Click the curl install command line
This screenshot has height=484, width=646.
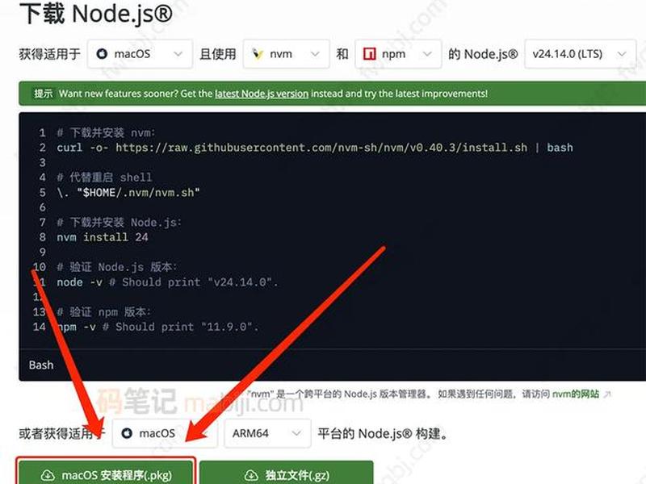click(315, 148)
